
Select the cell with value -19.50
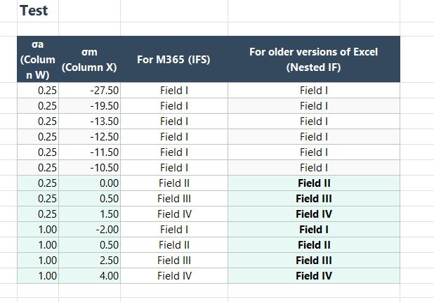pyautogui.click(x=89, y=106)
